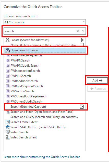Click the Search Frame Extent icon

tap(8, 122)
